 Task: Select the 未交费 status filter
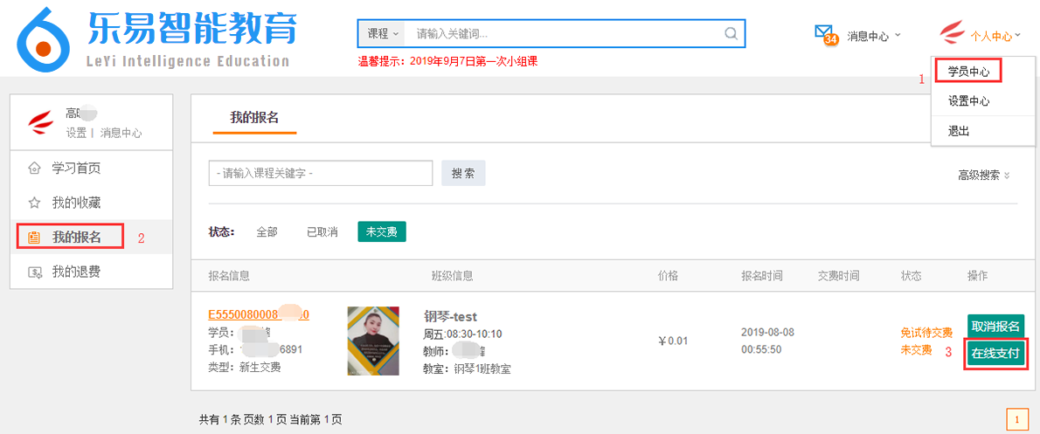point(381,231)
